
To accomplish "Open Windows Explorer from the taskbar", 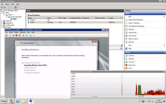I will coord(24,101).
